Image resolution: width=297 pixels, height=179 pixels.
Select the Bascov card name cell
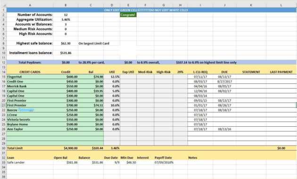[30, 110]
